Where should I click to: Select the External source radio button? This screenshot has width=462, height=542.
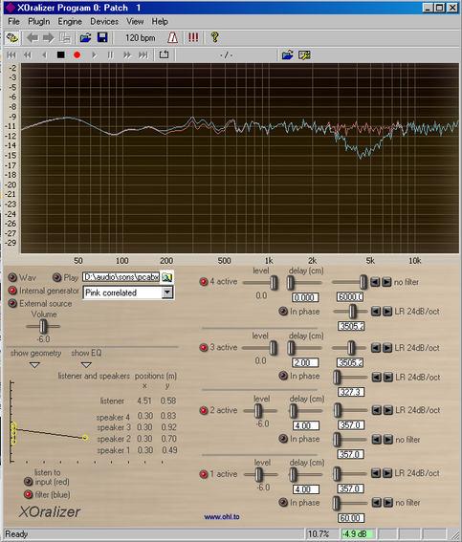tap(12, 303)
